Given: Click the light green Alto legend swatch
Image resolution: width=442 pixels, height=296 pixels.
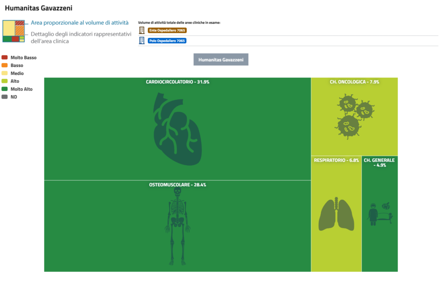Looking at the screenshot, I should (x=5, y=81).
